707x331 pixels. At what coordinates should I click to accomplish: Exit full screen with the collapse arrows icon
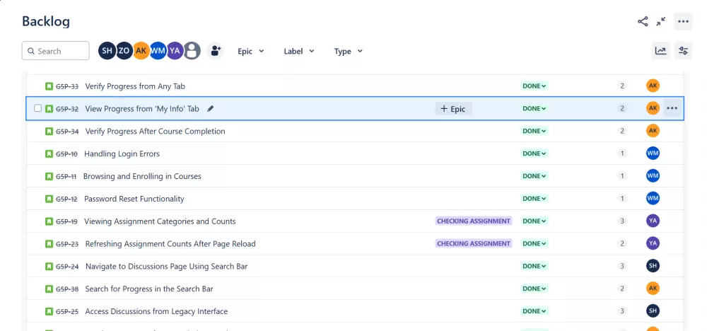tap(661, 21)
